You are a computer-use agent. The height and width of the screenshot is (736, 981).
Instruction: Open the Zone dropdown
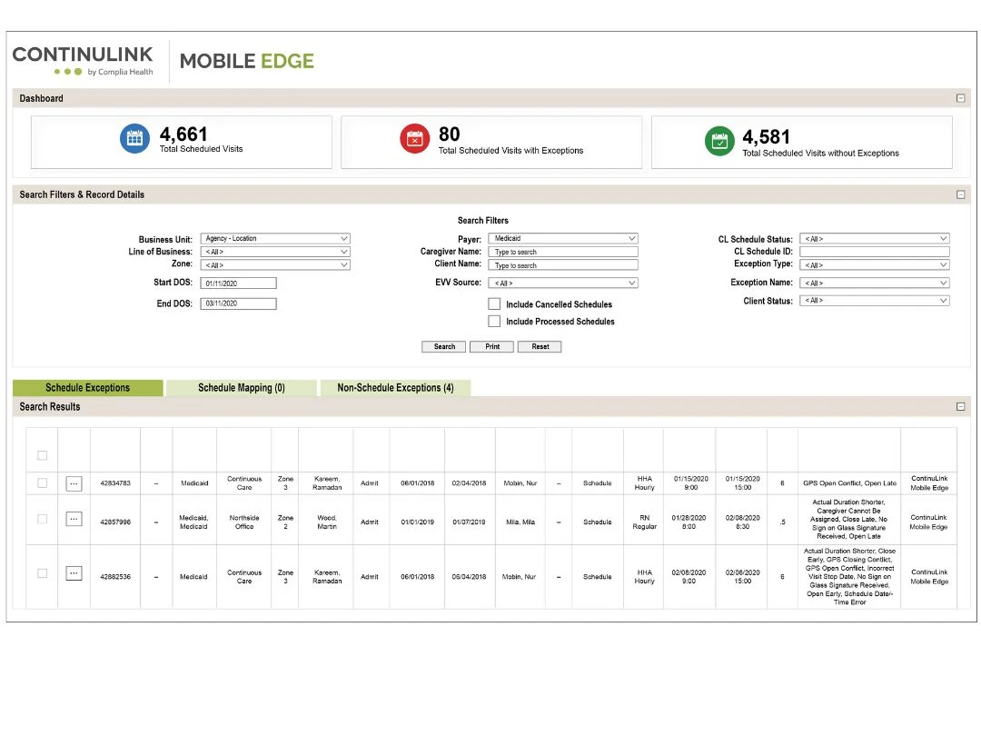click(275, 265)
